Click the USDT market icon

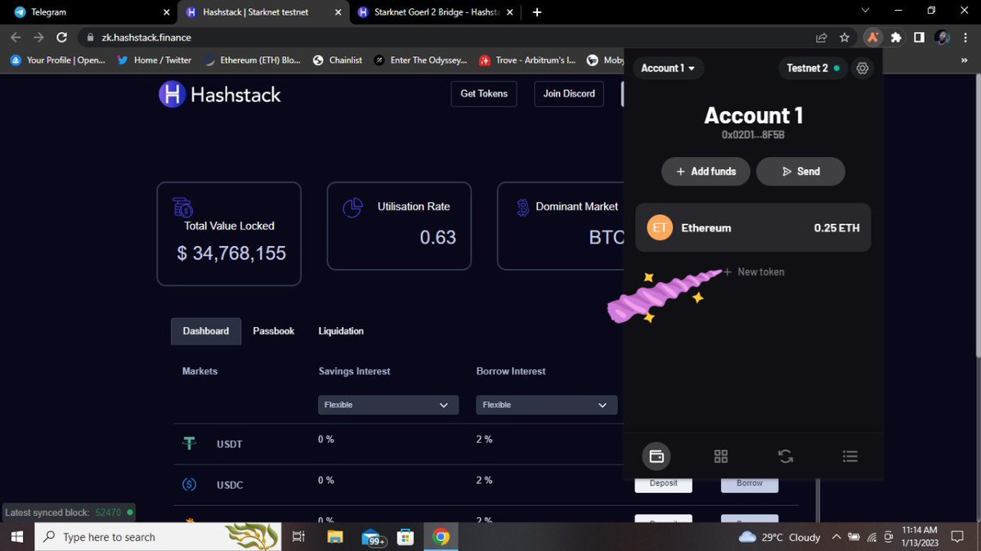pos(190,443)
